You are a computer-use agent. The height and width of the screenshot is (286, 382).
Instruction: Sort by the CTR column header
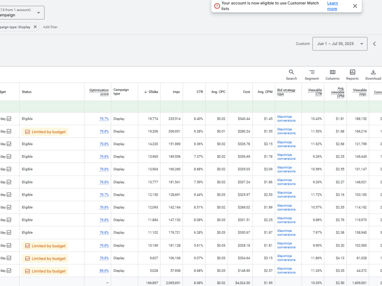pos(199,92)
